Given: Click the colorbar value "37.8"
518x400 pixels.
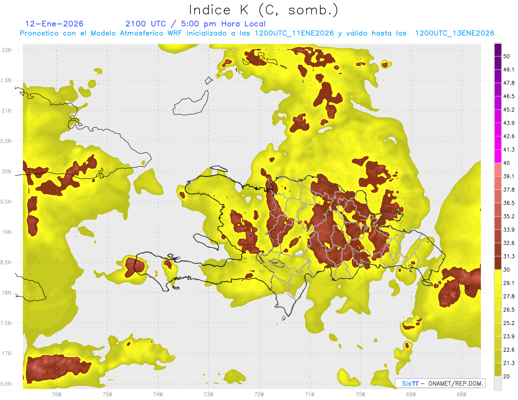Looking at the screenshot, I should pos(509,189).
